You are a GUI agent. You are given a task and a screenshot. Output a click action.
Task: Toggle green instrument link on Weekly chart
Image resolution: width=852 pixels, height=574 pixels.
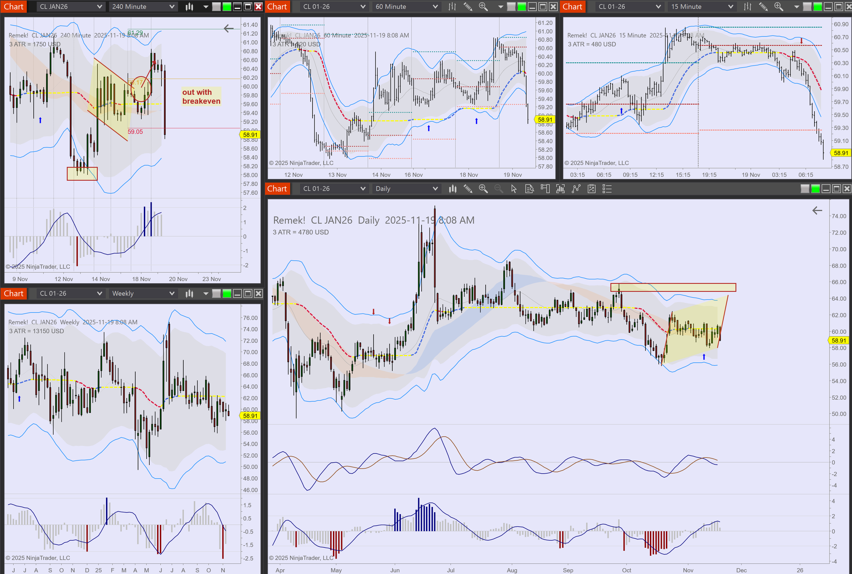227,293
